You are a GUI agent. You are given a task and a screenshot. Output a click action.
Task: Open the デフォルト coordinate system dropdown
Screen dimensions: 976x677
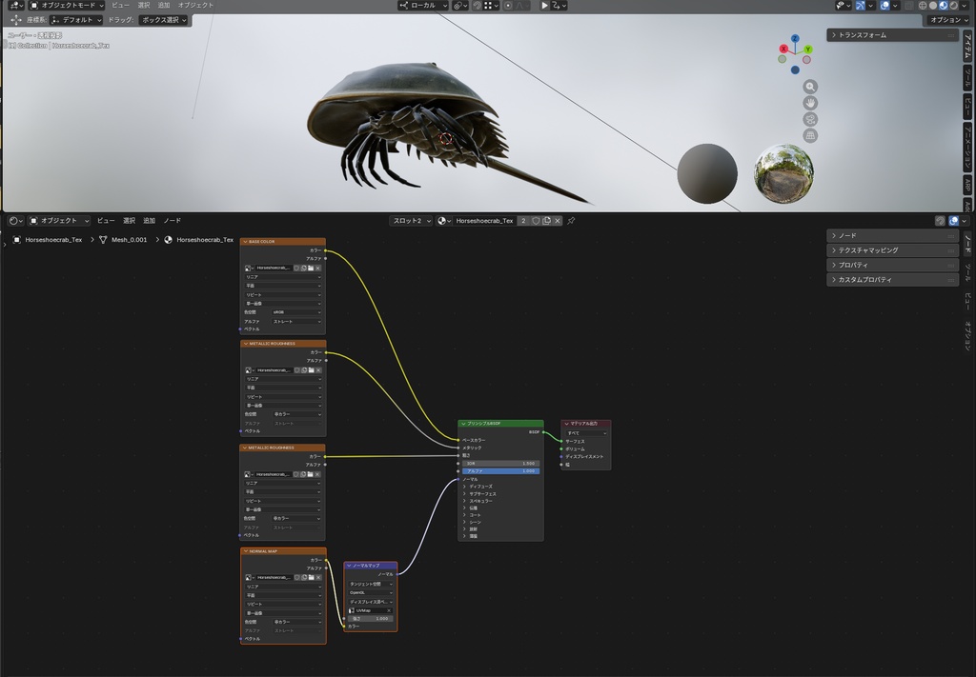coord(77,20)
